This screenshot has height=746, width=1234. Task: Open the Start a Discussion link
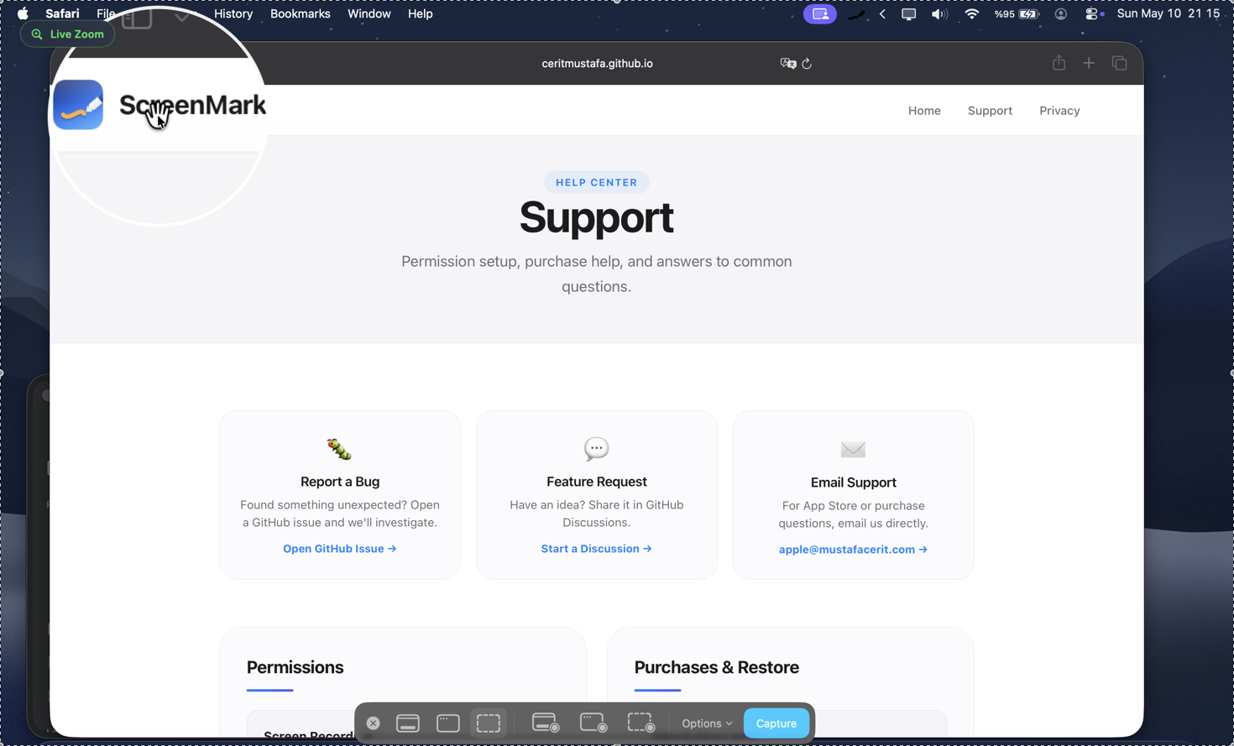(597, 549)
